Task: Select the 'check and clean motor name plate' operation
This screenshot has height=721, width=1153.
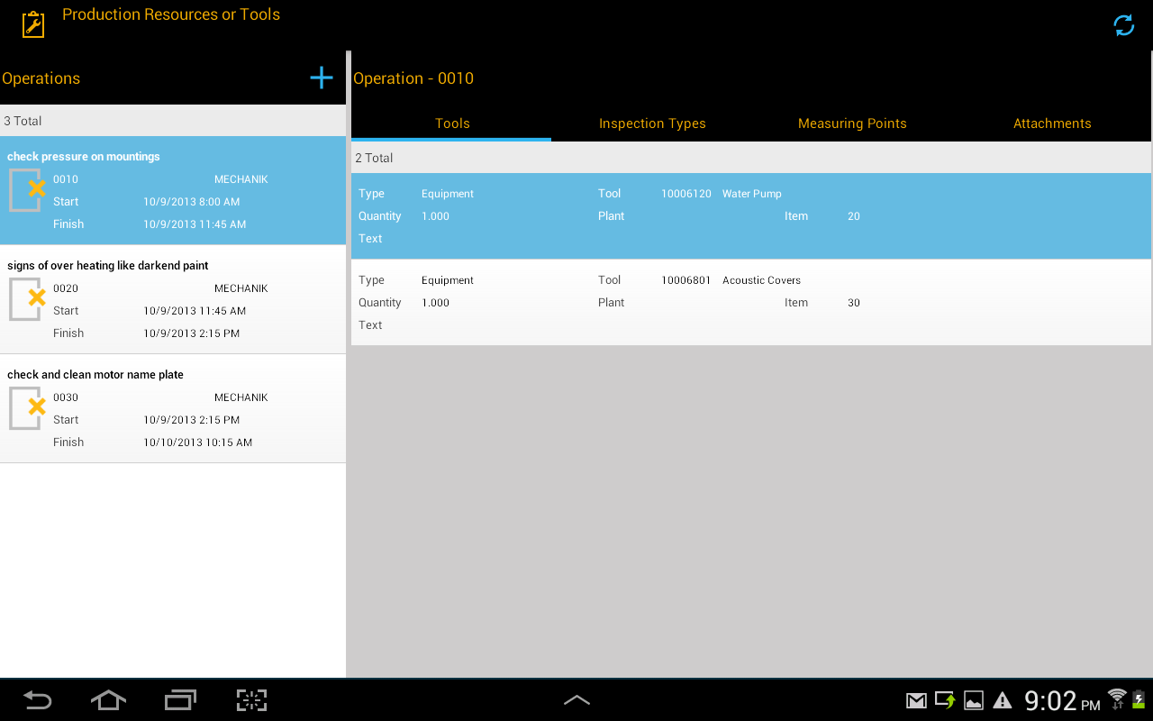Action: (x=173, y=407)
